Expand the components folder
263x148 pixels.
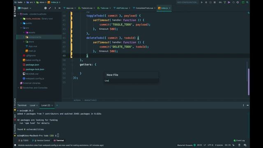click(x=24, y=37)
